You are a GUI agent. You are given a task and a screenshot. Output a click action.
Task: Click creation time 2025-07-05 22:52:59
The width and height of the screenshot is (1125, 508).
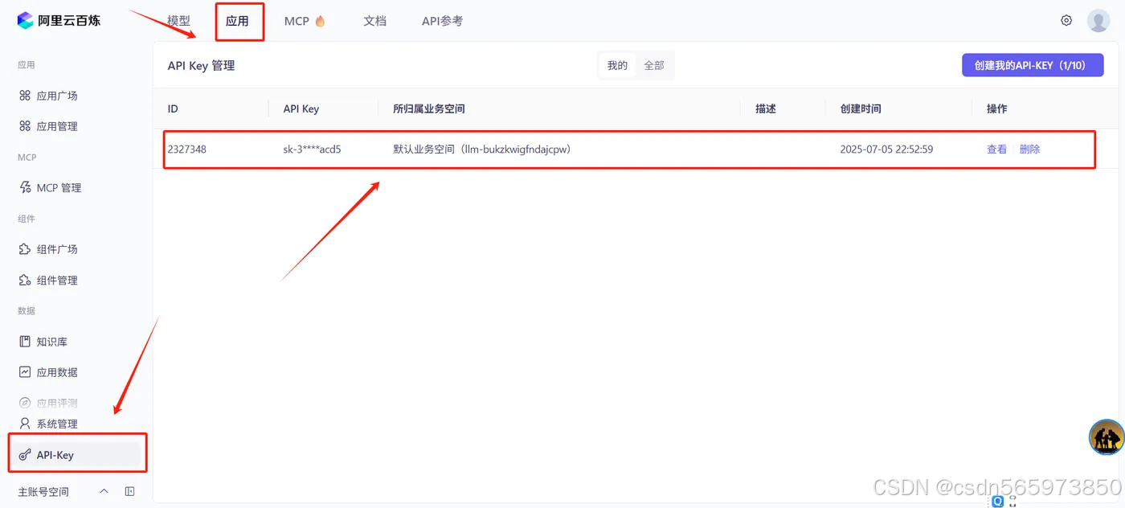886,150
